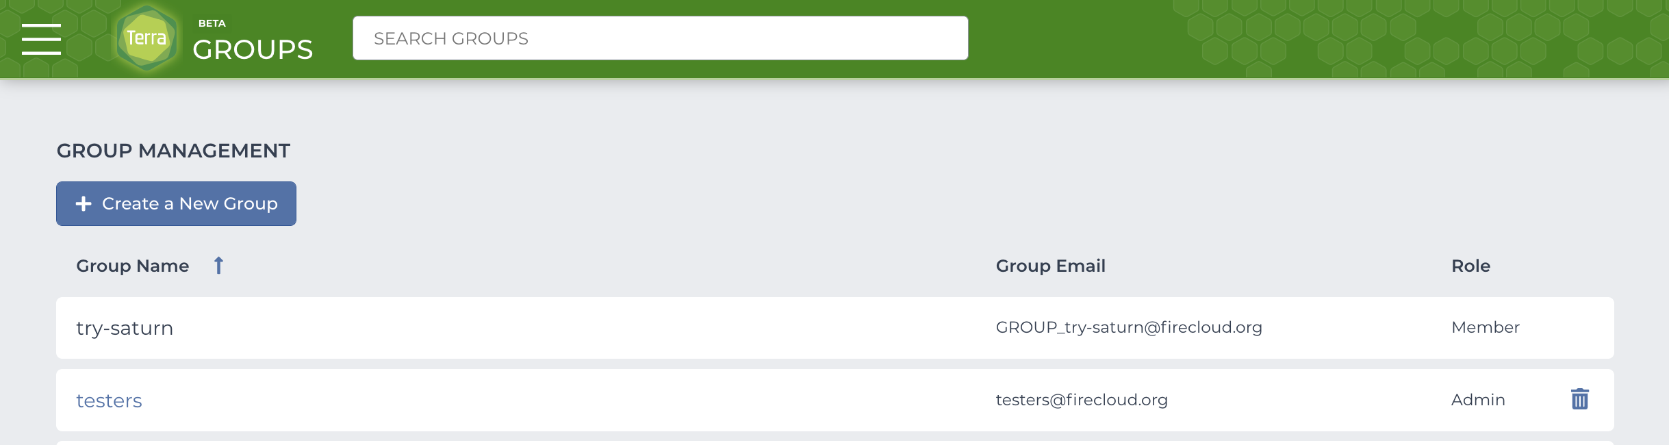
Task: Sort by Group Name column header
Action: (132, 266)
